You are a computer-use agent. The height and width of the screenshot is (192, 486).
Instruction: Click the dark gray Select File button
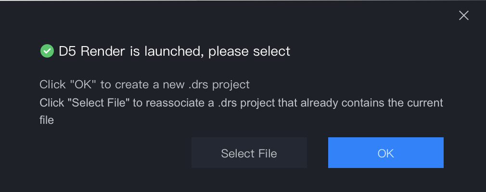click(249, 153)
